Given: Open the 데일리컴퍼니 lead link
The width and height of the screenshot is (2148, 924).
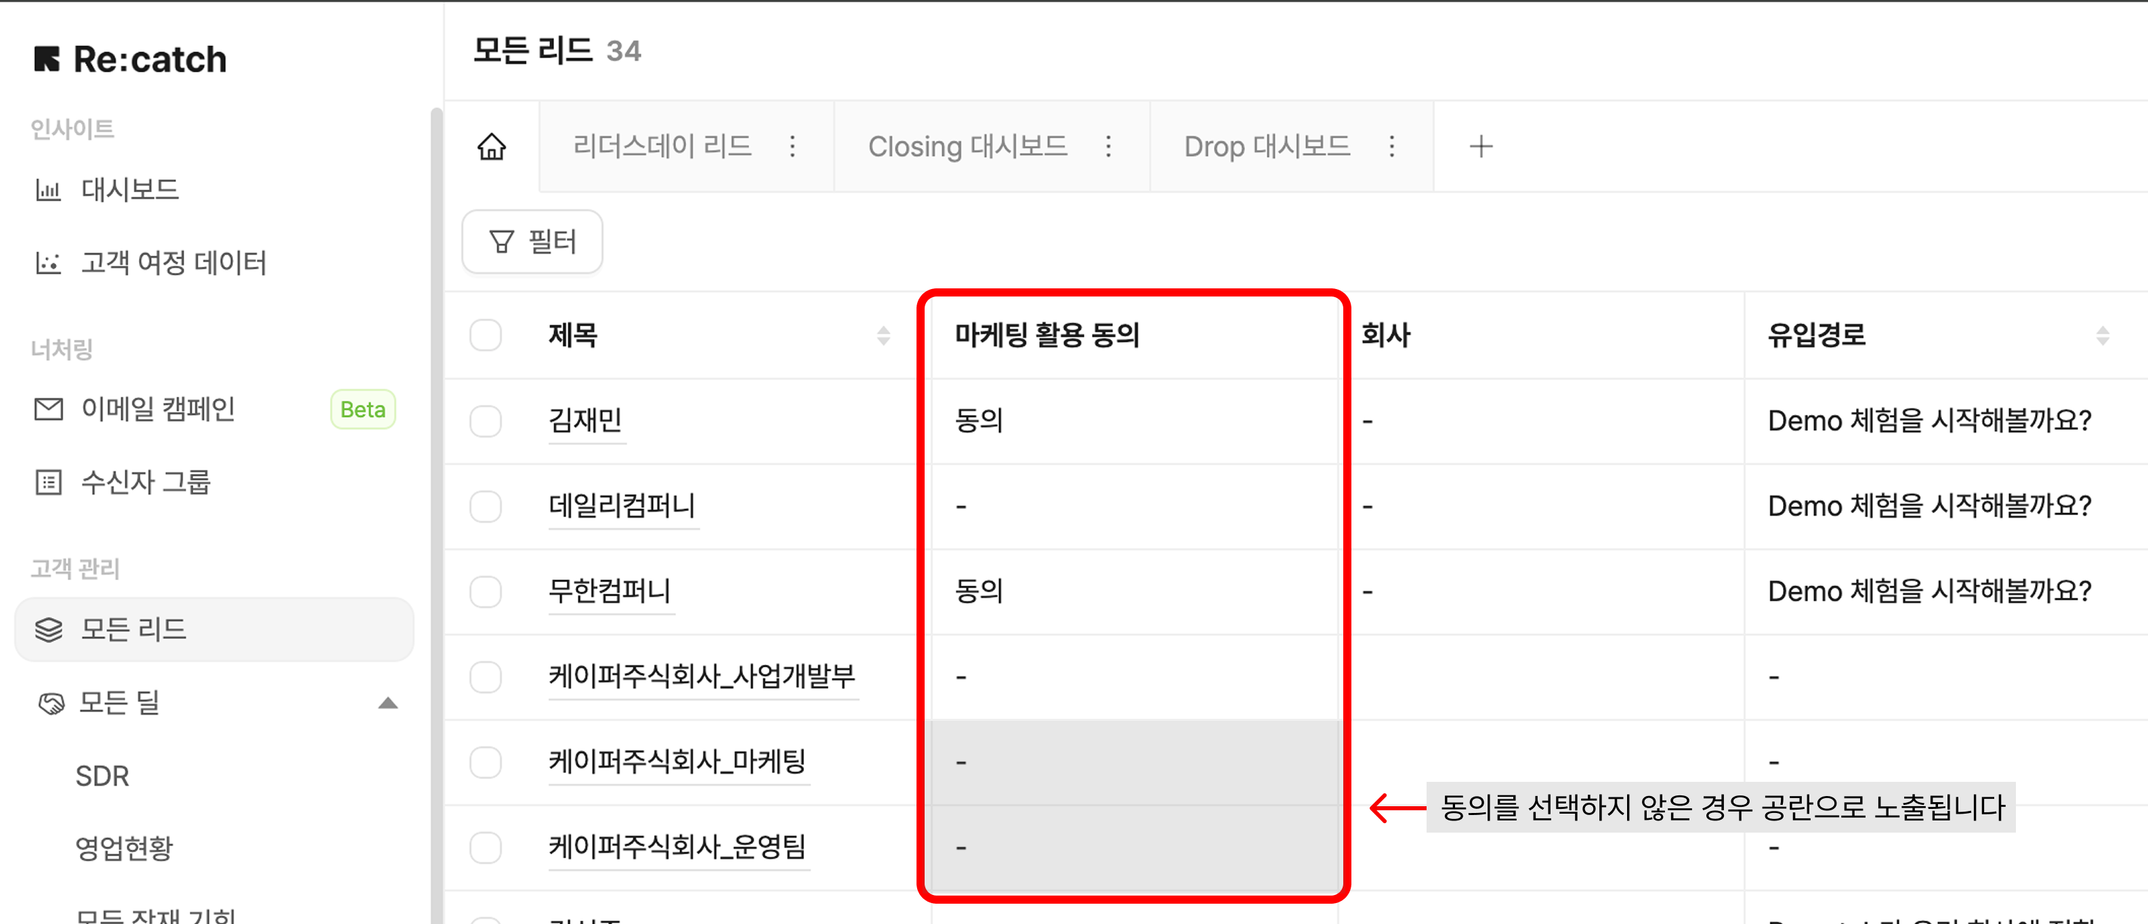Looking at the screenshot, I should tap(621, 506).
